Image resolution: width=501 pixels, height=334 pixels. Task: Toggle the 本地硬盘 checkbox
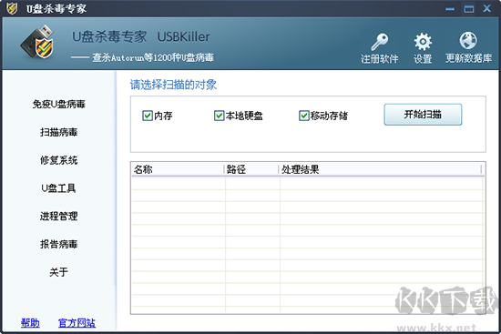(x=219, y=116)
